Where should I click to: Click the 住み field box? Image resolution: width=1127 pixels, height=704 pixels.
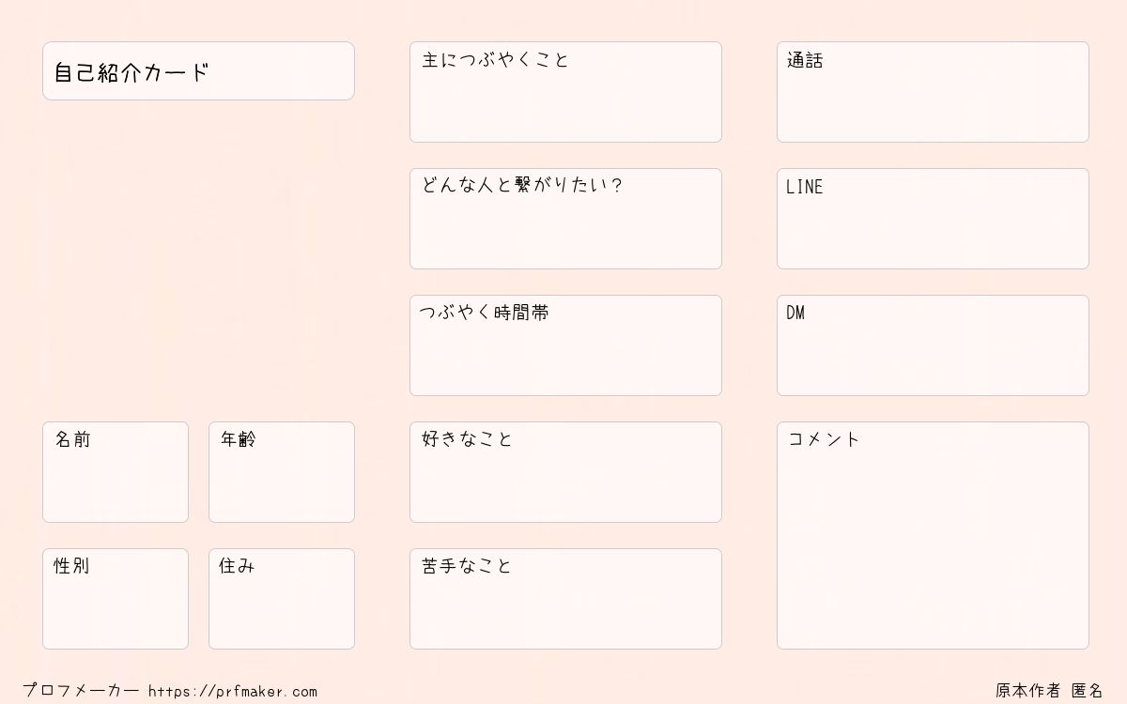(x=282, y=599)
